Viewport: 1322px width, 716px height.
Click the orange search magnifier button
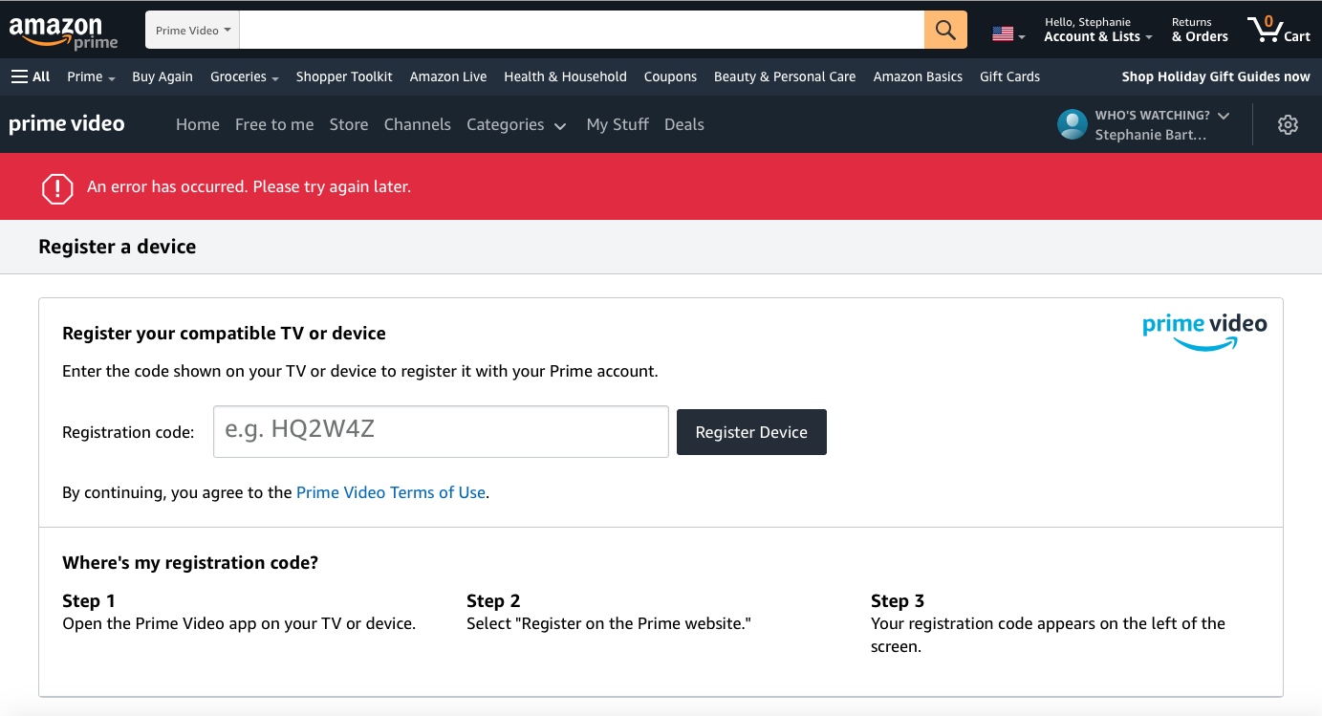[x=945, y=30]
